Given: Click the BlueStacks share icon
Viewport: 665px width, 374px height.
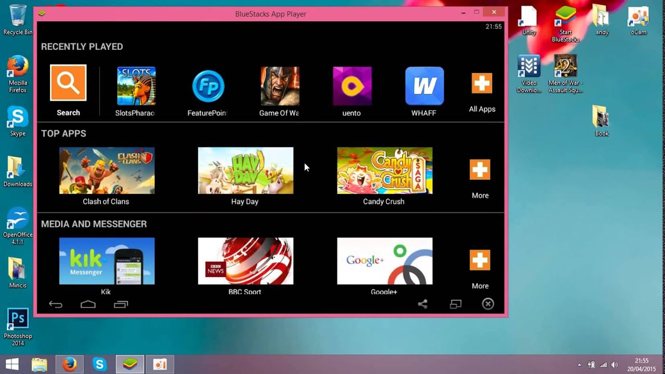Looking at the screenshot, I should point(422,304).
